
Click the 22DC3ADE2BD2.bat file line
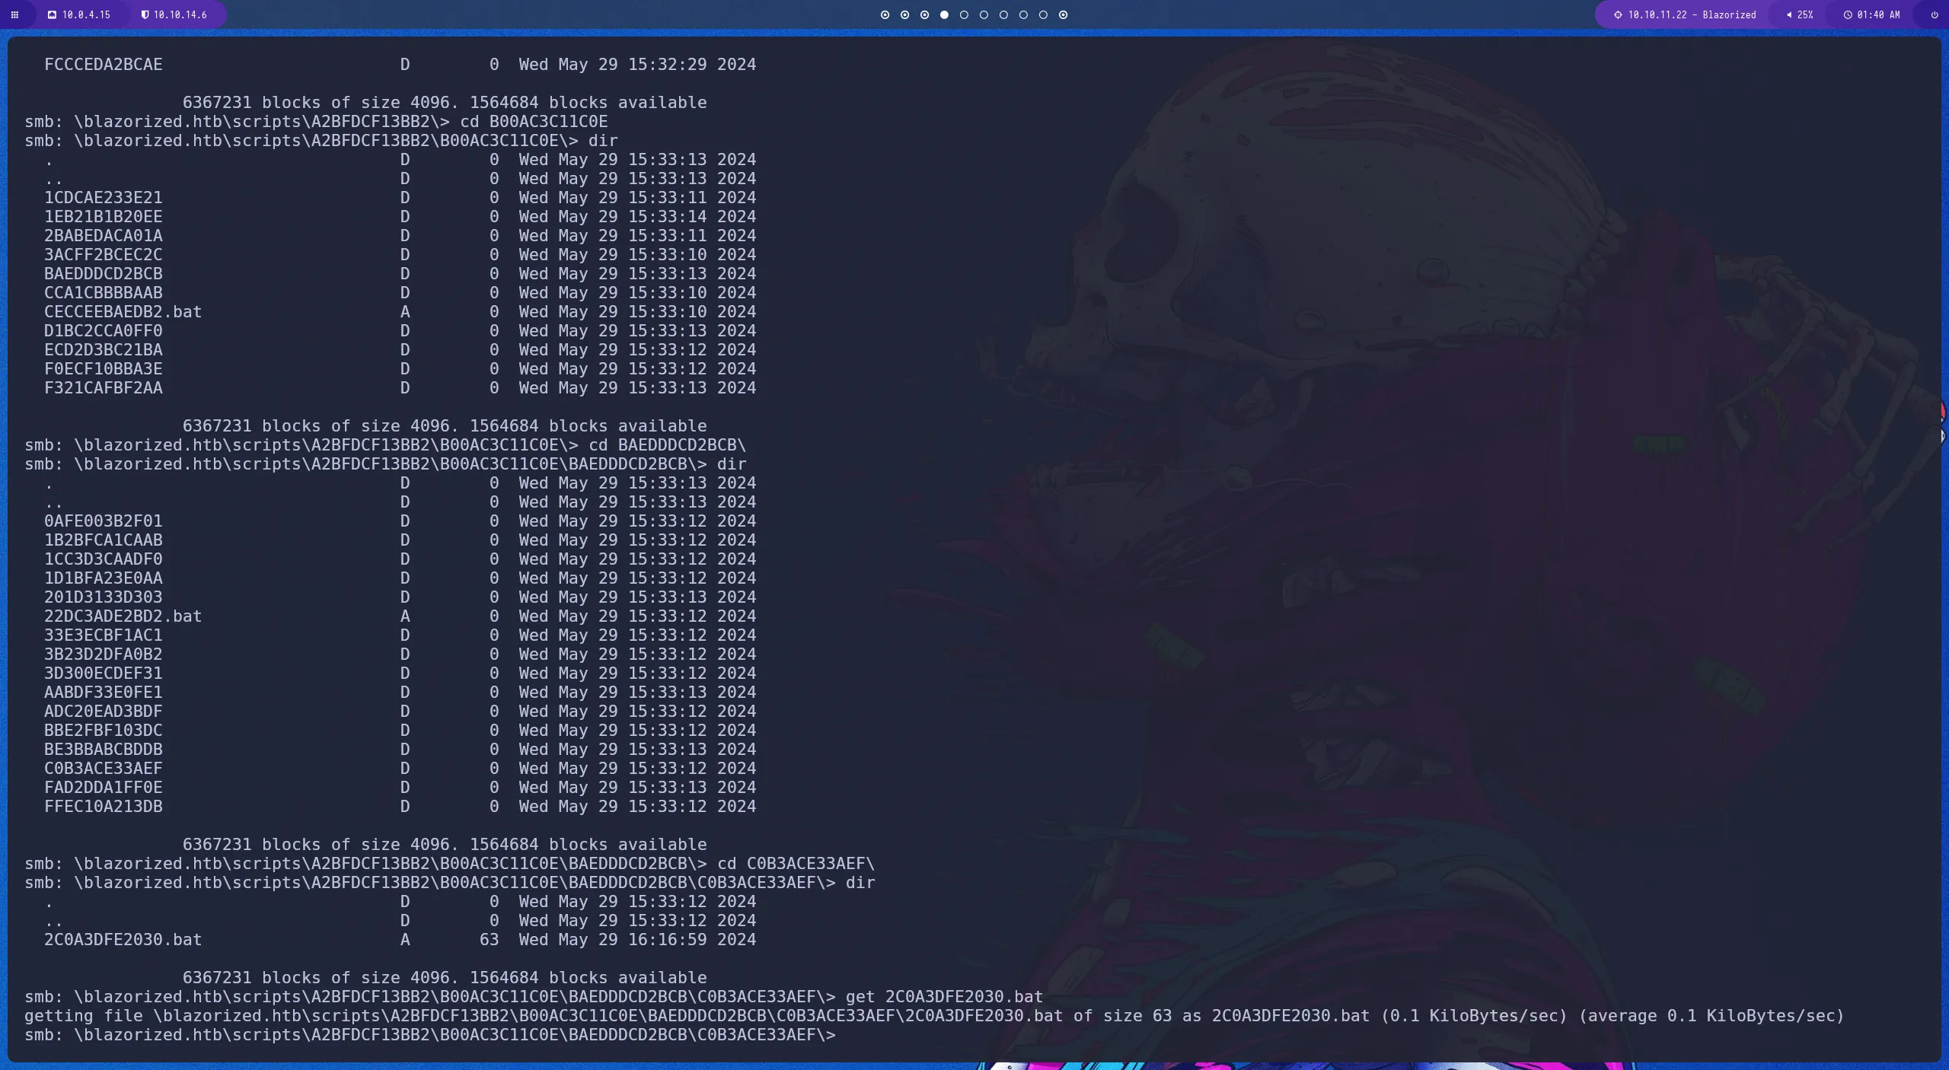[123, 616]
